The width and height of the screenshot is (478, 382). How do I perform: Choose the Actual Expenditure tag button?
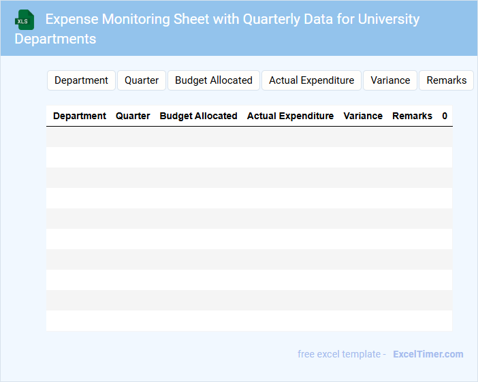coord(311,80)
